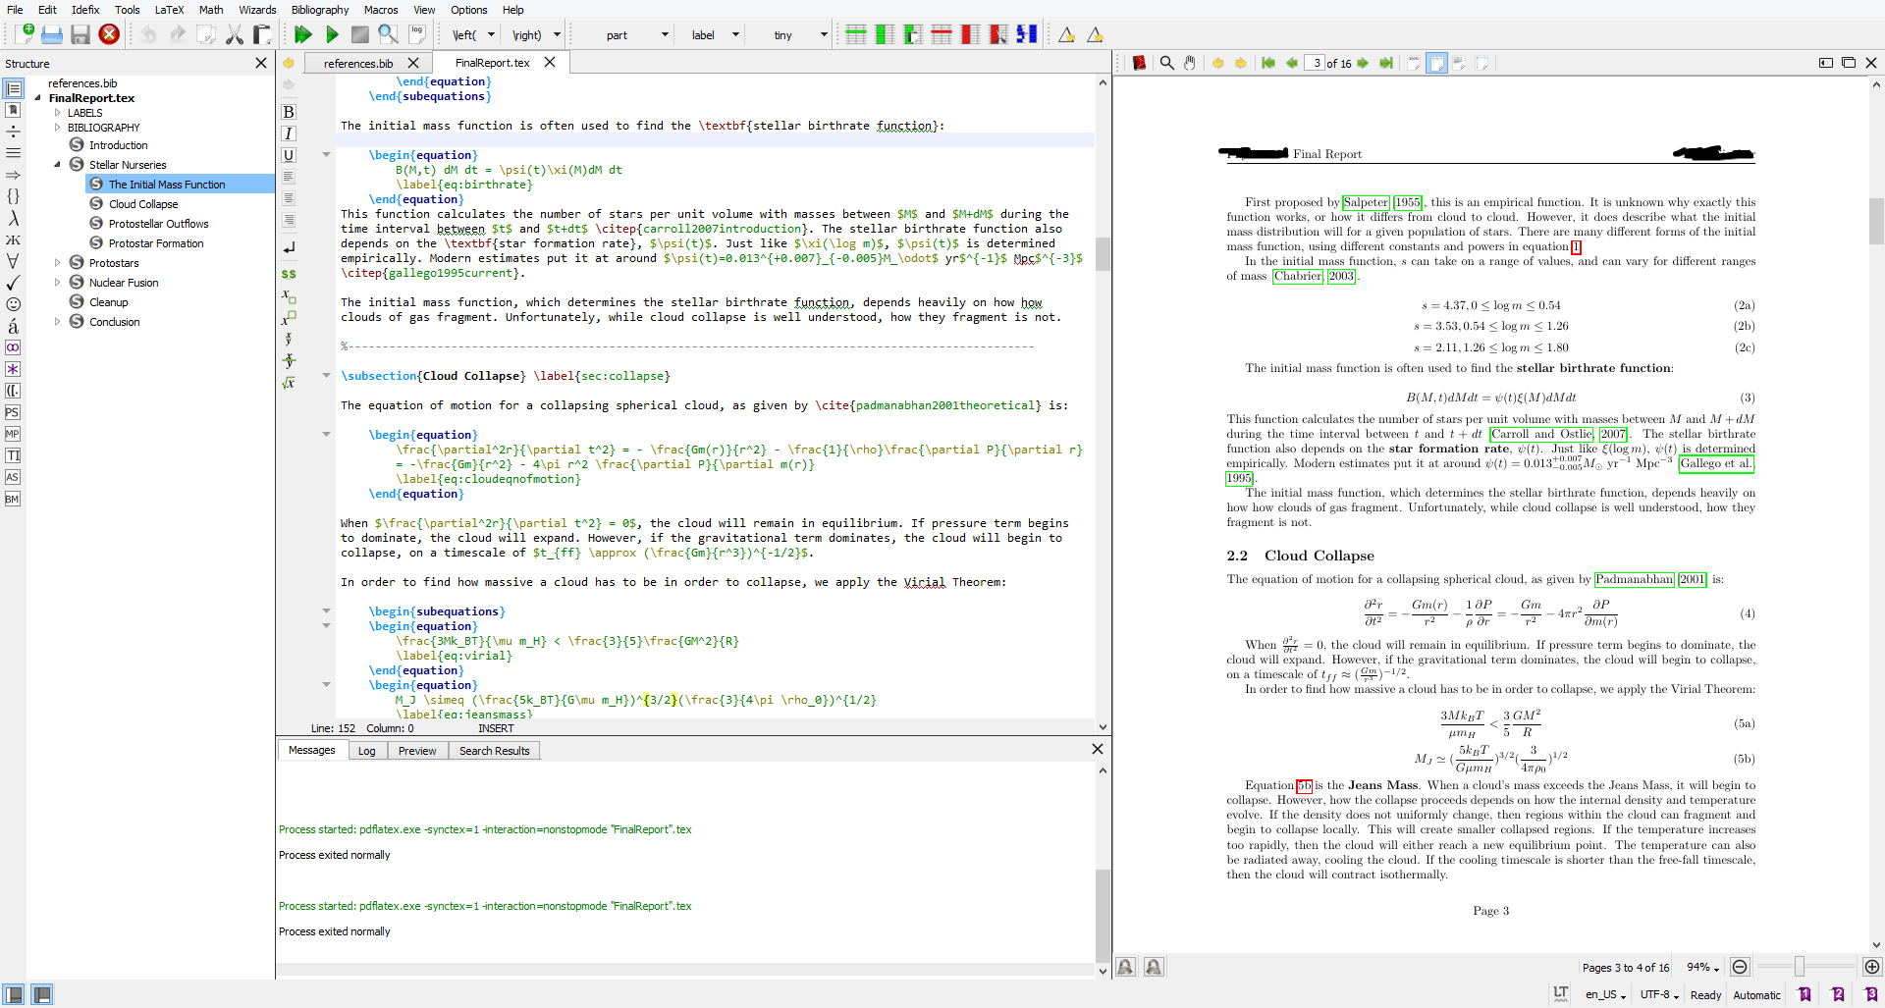Go to first page of PDF
Viewport: 1885px width, 1008px height.
pyautogui.click(x=1268, y=63)
